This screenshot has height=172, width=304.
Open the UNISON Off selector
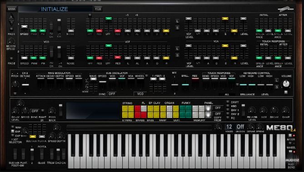(x=240, y=127)
